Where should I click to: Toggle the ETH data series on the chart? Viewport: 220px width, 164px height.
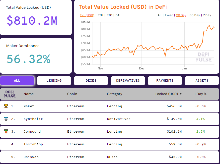point(100,15)
